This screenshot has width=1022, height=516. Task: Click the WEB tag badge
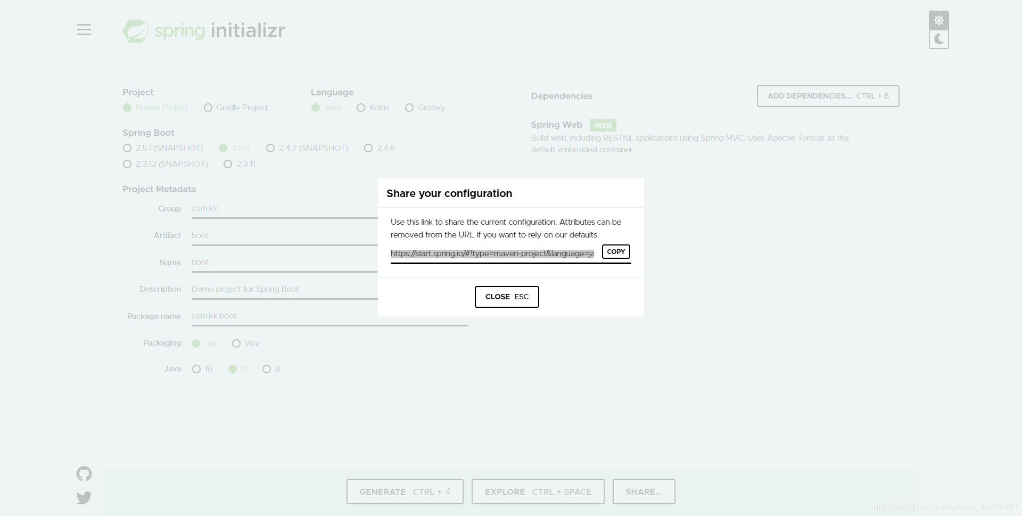pyautogui.click(x=603, y=125)
